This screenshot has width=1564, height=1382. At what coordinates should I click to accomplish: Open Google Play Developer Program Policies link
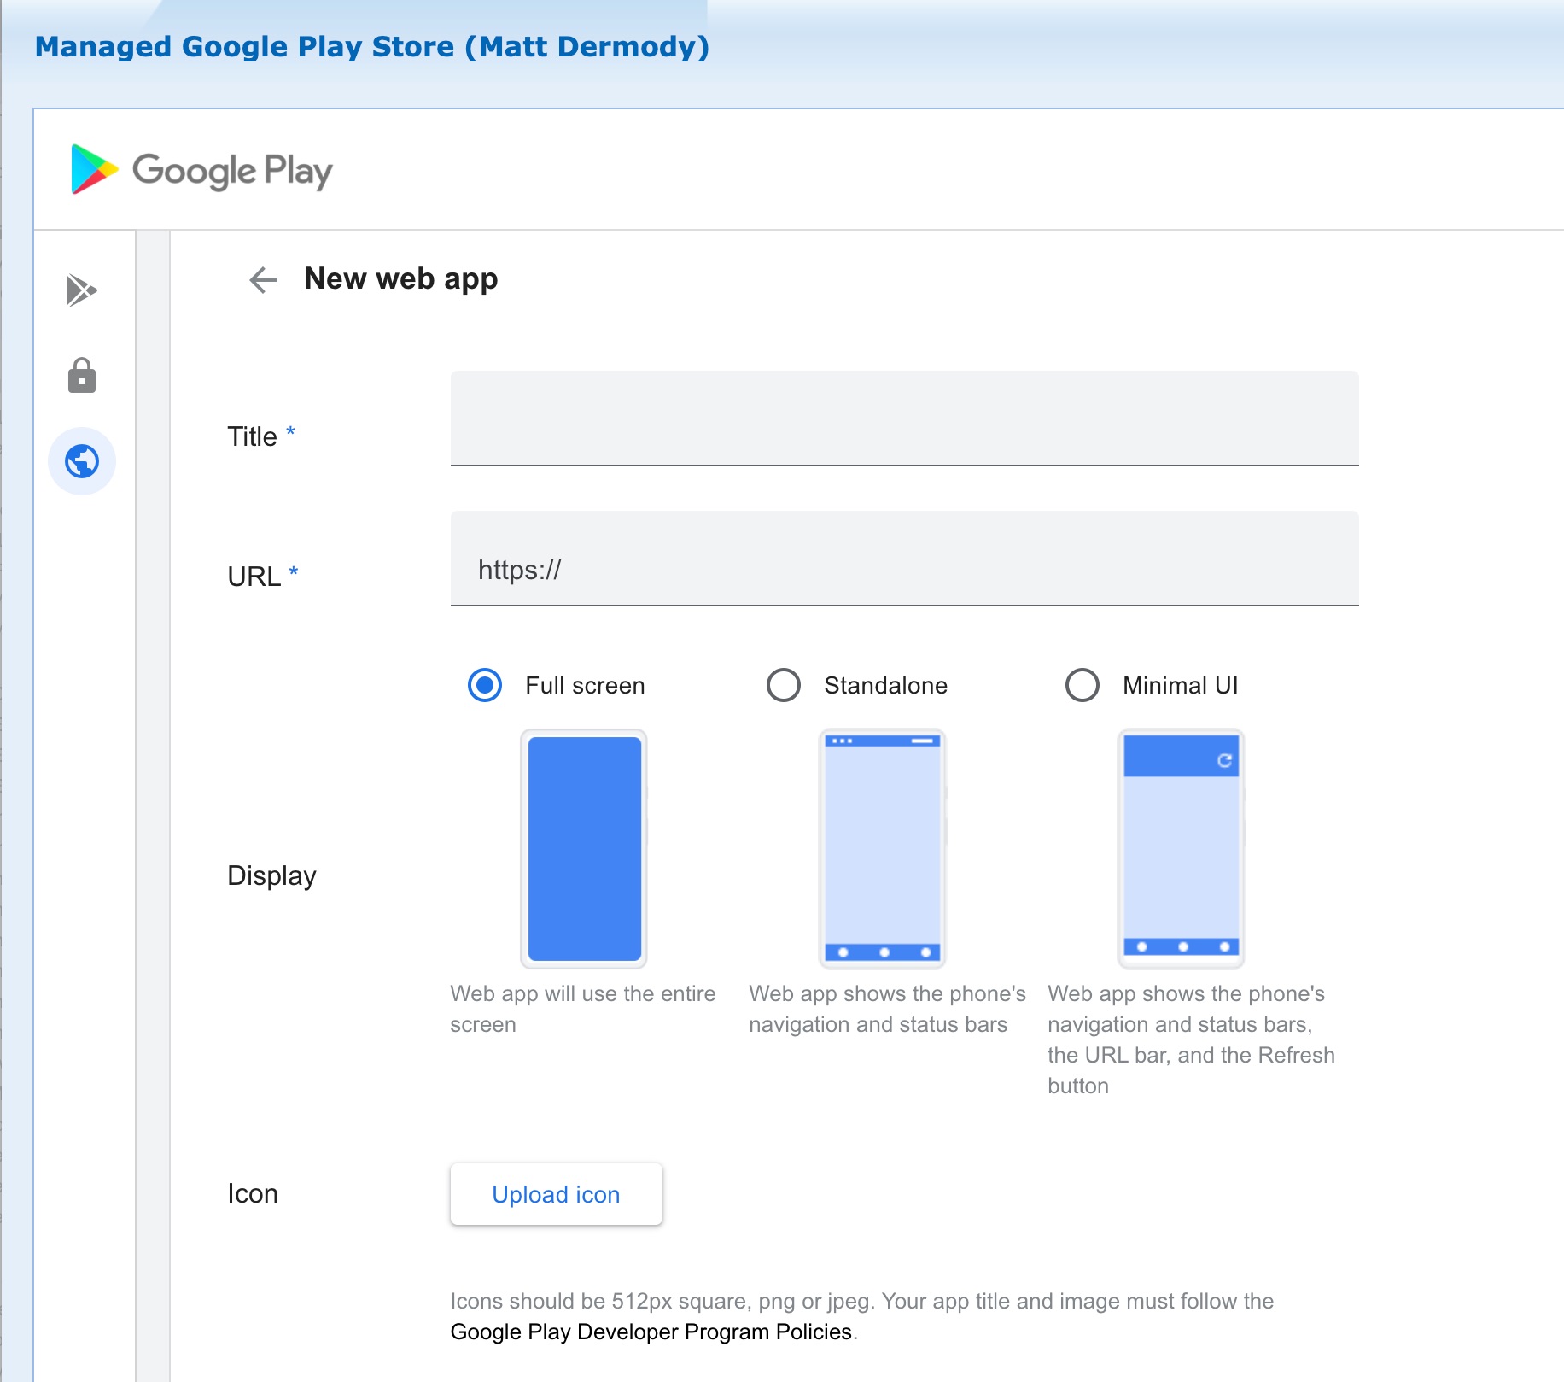pyautogui.click(x=651, y=1332)
